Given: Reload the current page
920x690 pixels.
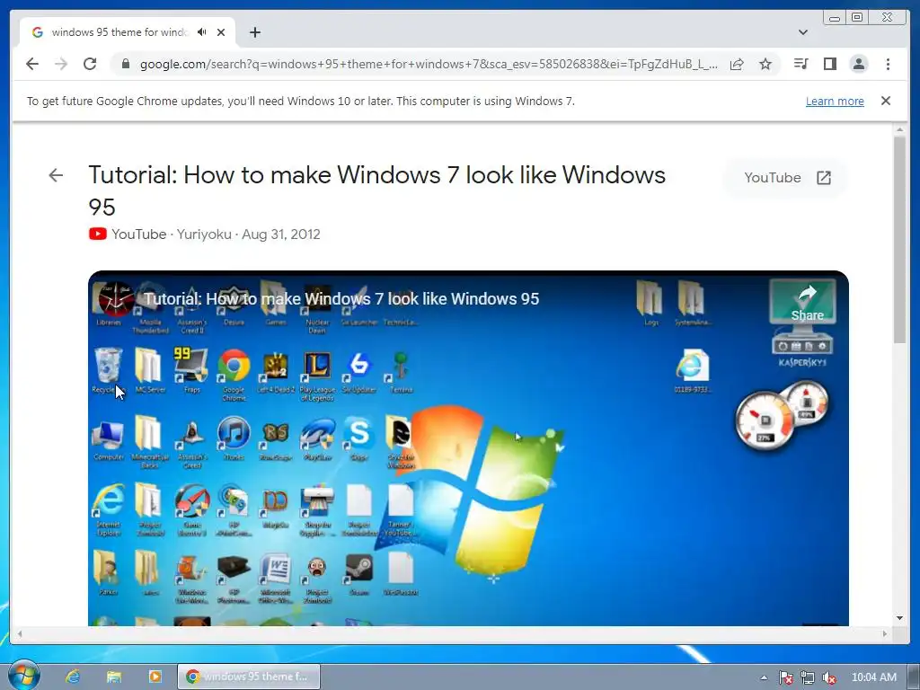Looking at the screenshot, I should [90, 64].
